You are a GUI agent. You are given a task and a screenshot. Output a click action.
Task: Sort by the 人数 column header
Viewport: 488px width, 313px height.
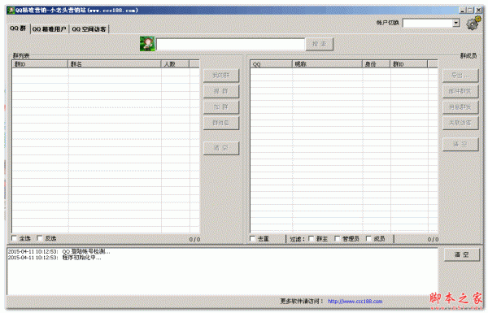coord(175,63)
